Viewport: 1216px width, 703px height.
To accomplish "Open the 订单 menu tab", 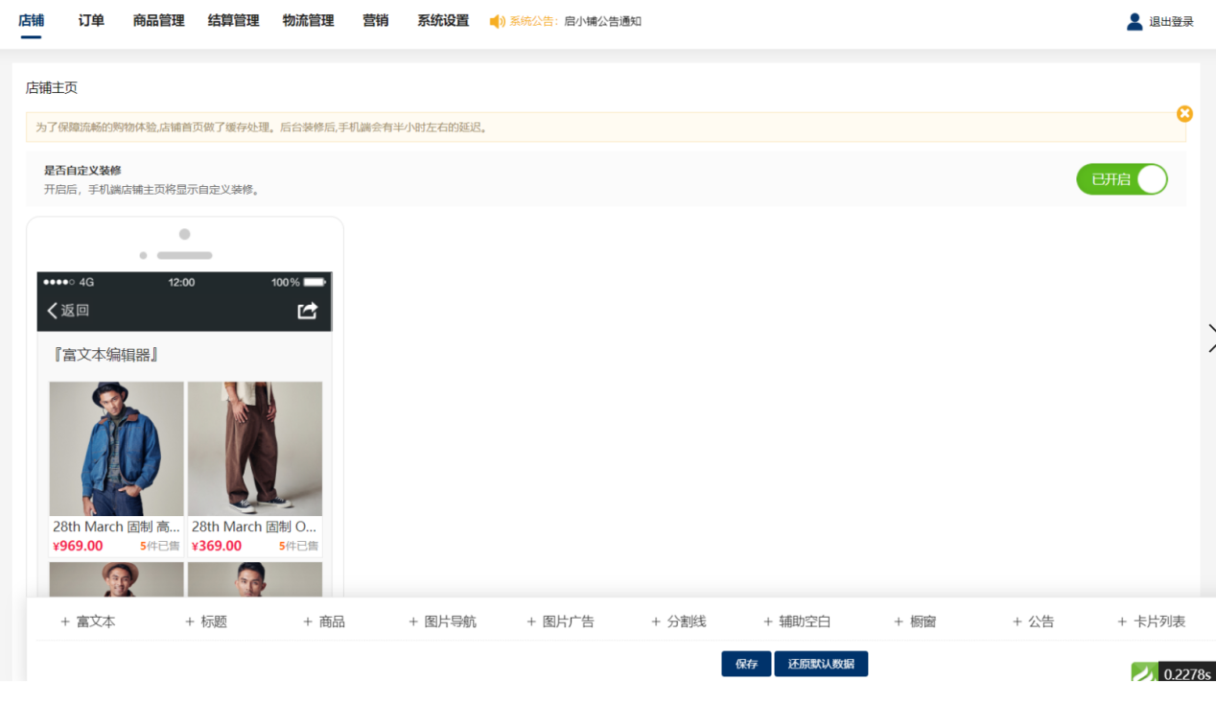I will tap(91, 20).
